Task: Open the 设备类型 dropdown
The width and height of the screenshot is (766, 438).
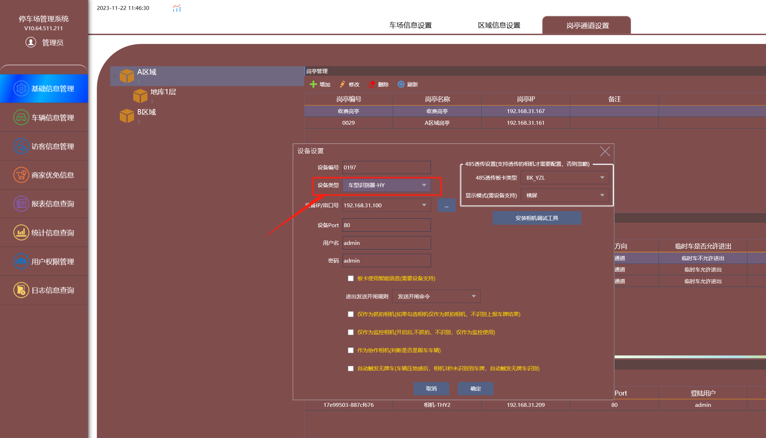Action: coord(387,185)
